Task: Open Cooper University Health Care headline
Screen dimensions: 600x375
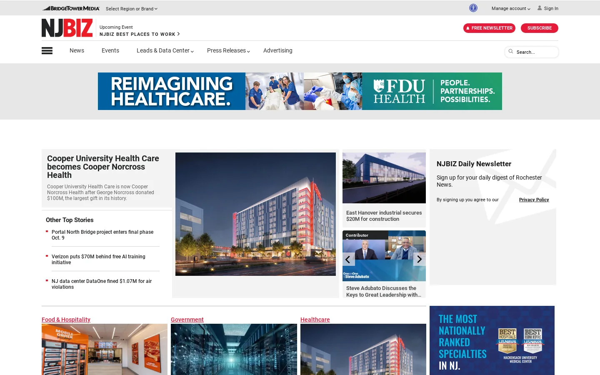Action: pyautogui.click(x=103, y=167)
